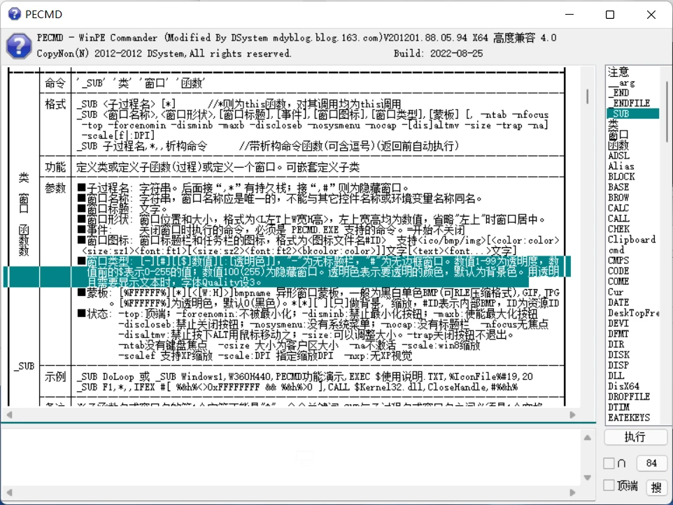Select DIR in the command list

point(616,344)
